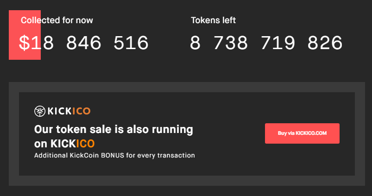Click the white "on KICK" text in the headline
The image size is (372, 196).
point(55,144)
